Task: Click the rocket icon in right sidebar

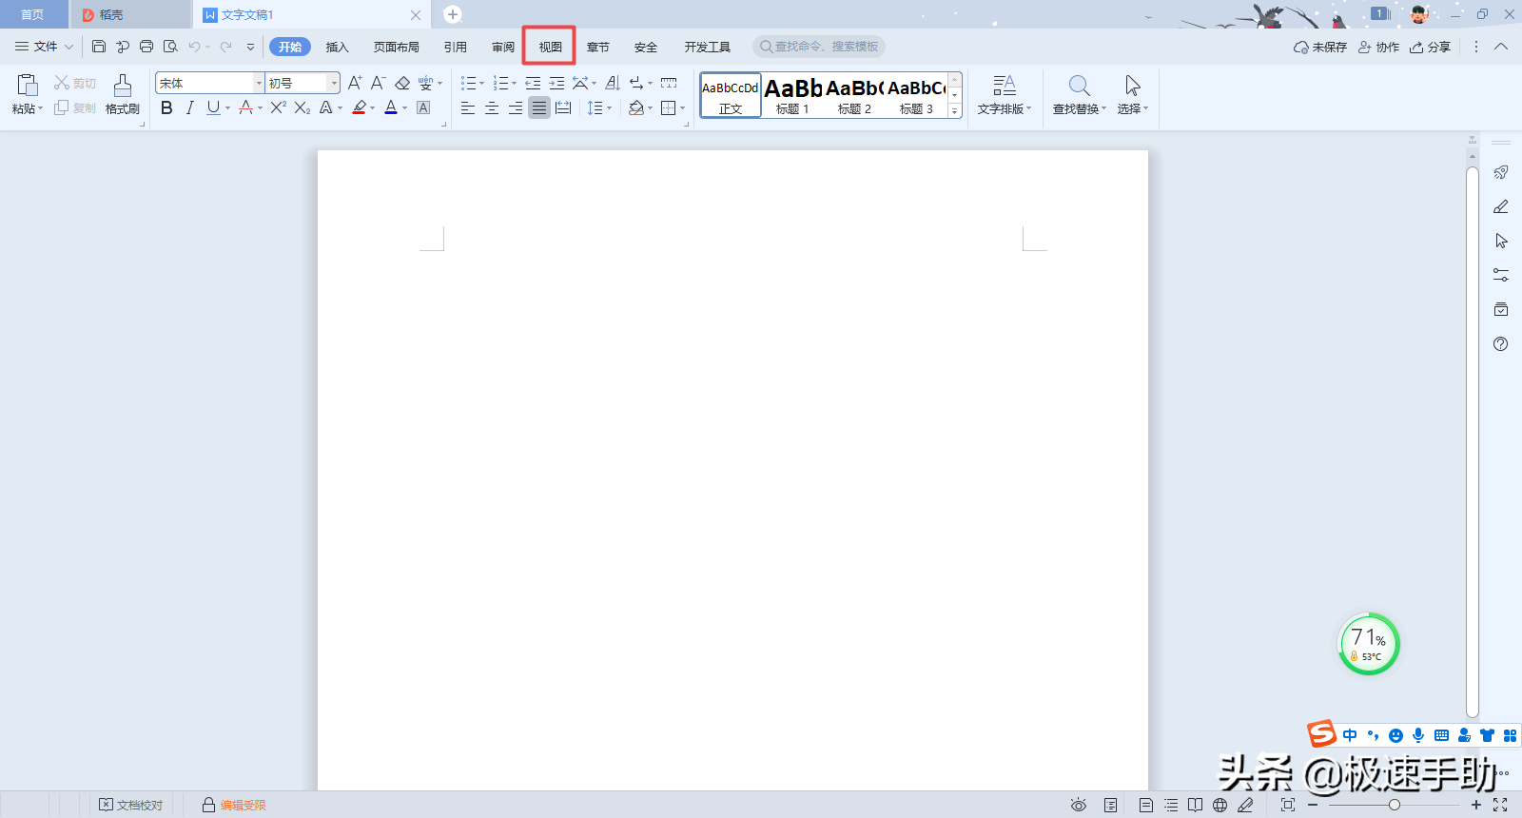Action: click(x=1501, y=172)
